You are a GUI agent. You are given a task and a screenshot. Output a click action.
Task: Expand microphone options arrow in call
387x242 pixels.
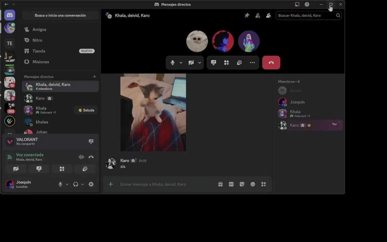coord(181,63)
